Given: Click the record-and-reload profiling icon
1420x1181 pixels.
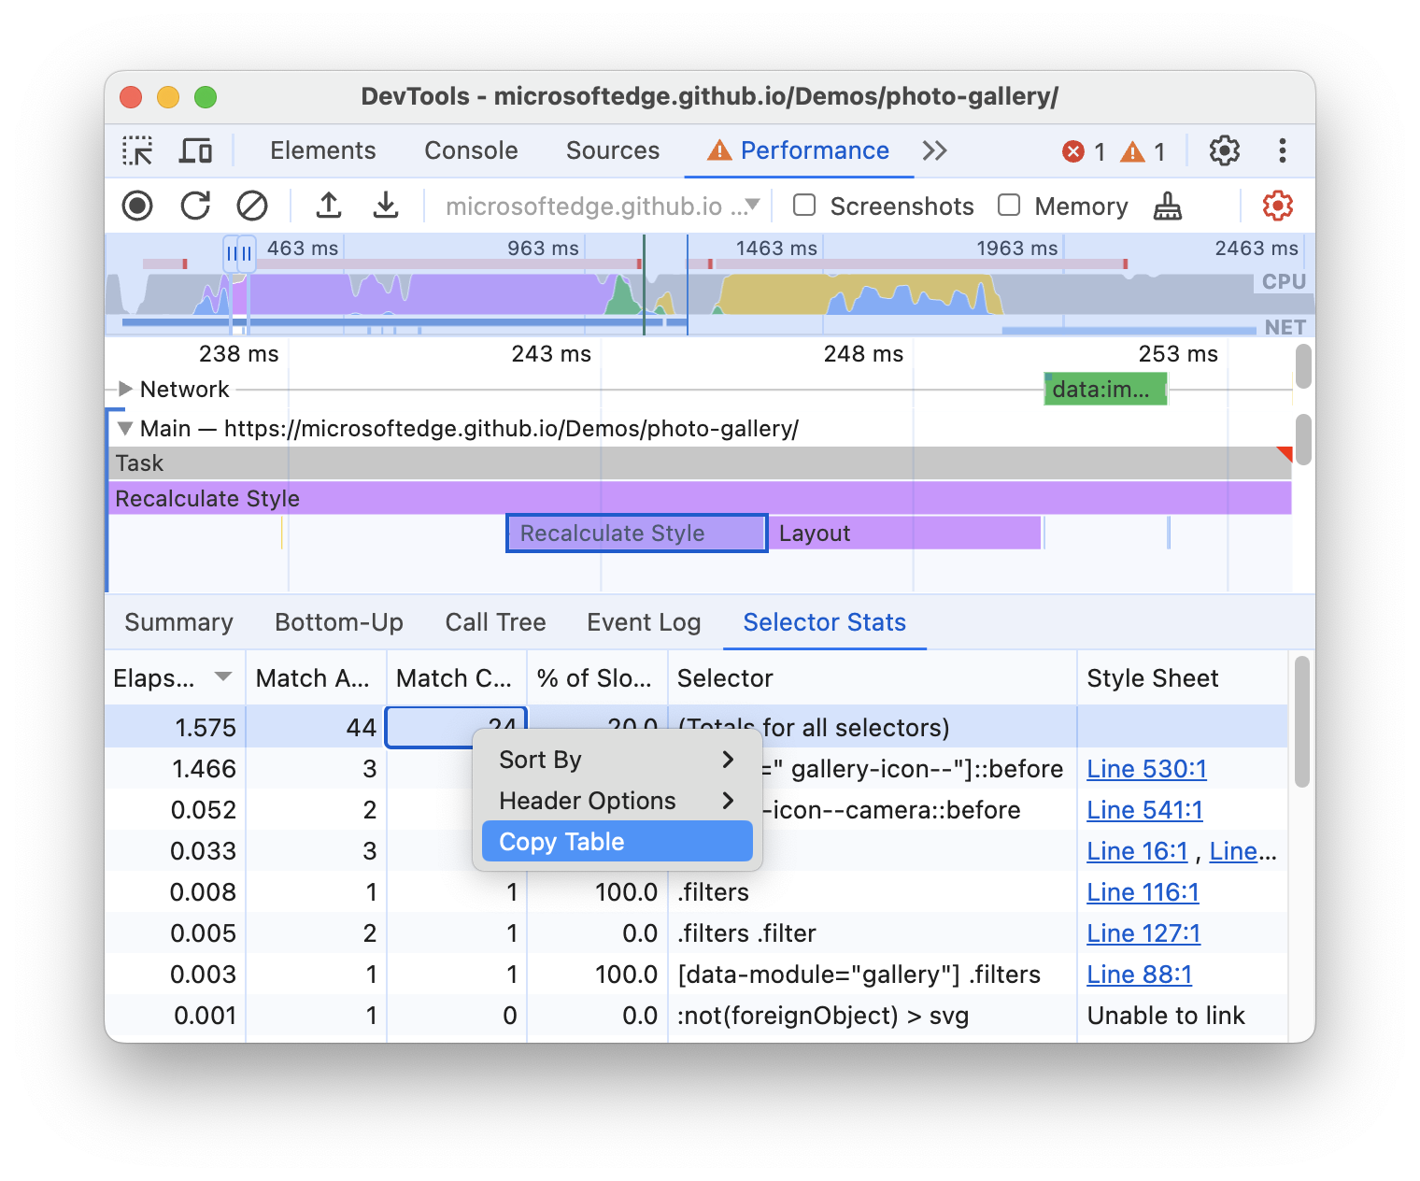Looking at the screenshot, I should 195,206.
